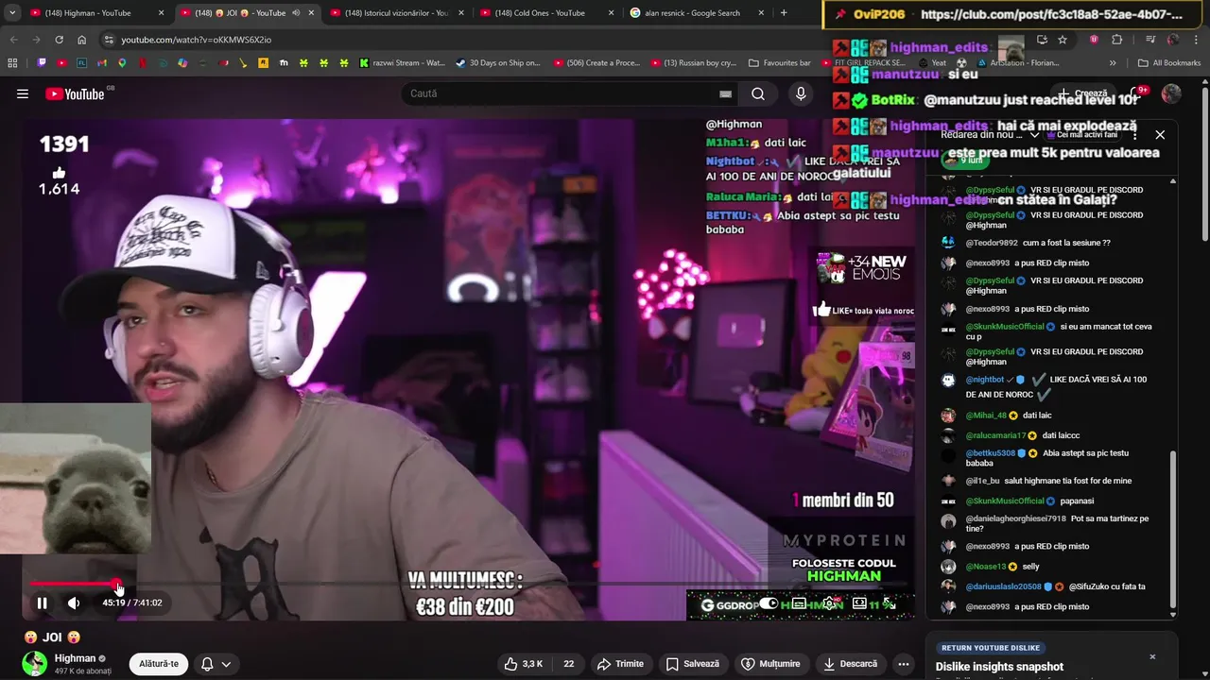Close the chat replay panel
Image resolution: width=1210 pixels, height=680 pixels.
[1160, 135]
